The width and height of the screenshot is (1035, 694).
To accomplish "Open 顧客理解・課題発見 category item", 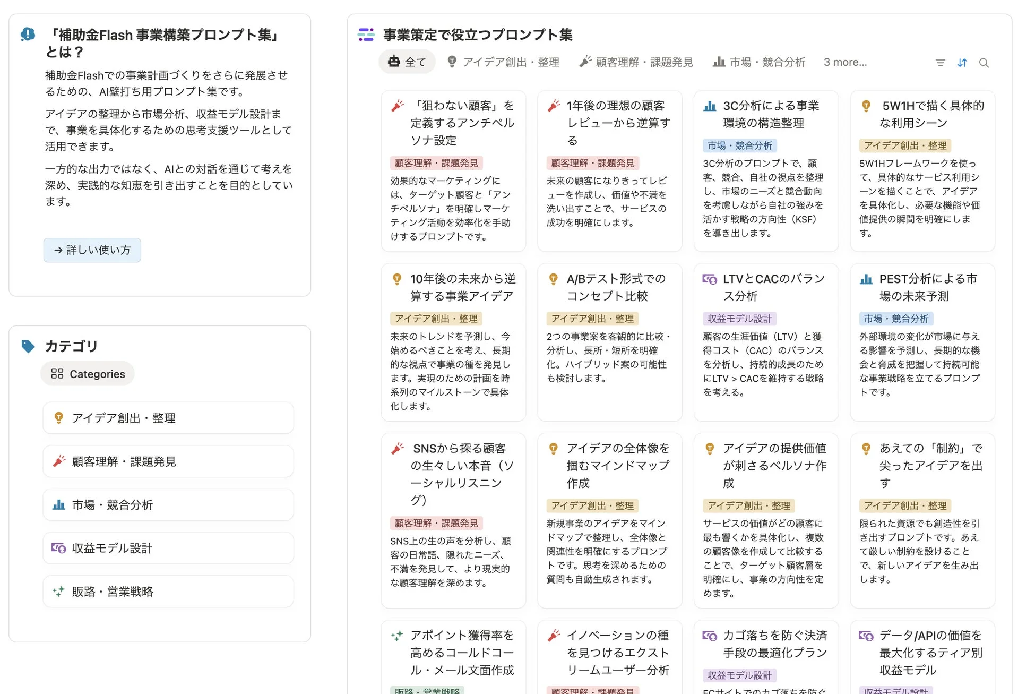I will (x=168, y=461).
